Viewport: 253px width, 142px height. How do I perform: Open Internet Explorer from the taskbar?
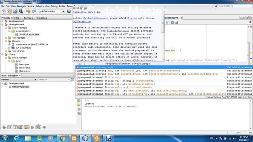click(16, 138)
